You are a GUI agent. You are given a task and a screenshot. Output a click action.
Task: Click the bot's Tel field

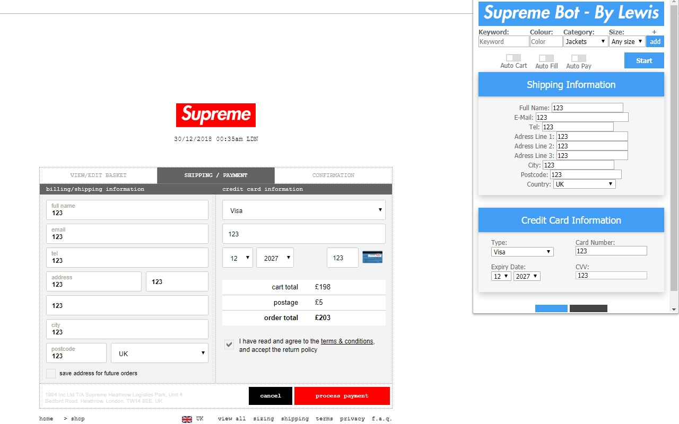pos(578,127)
